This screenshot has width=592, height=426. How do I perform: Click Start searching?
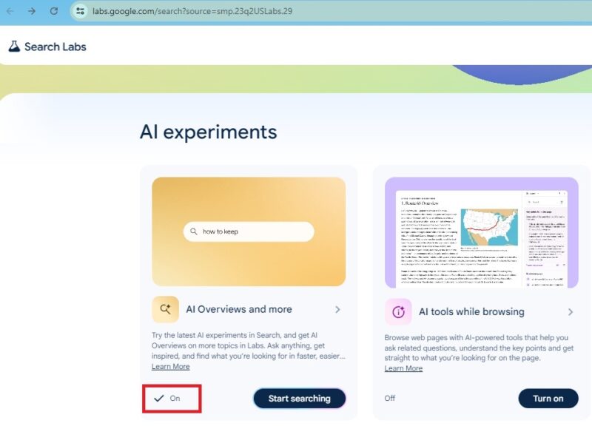coord(299,398)
